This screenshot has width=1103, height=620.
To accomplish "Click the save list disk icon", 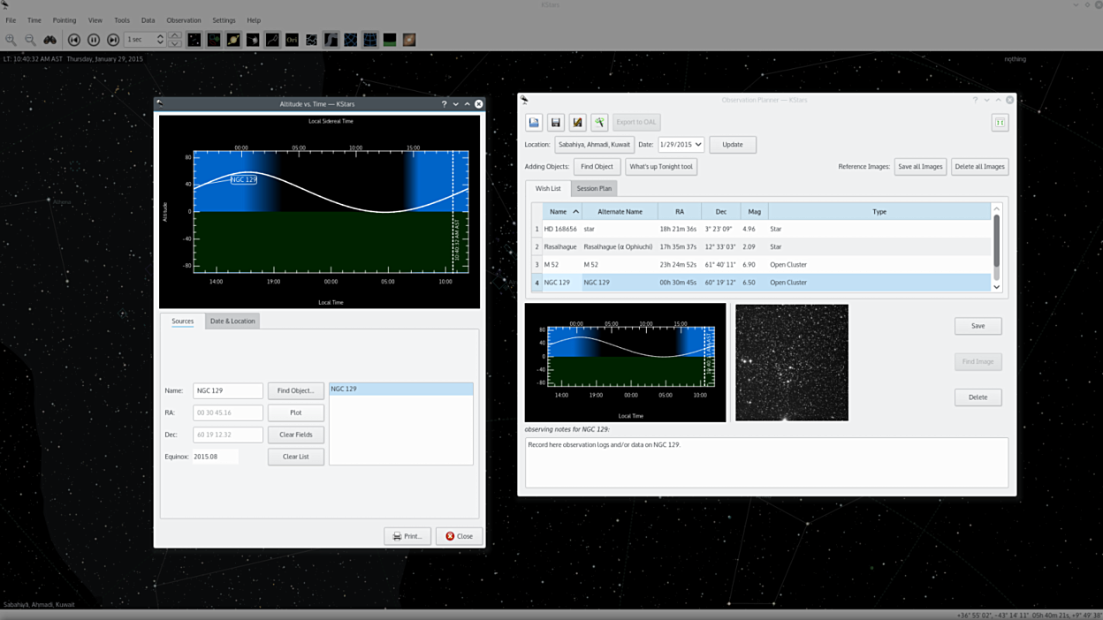I will [x=556, y=122].
